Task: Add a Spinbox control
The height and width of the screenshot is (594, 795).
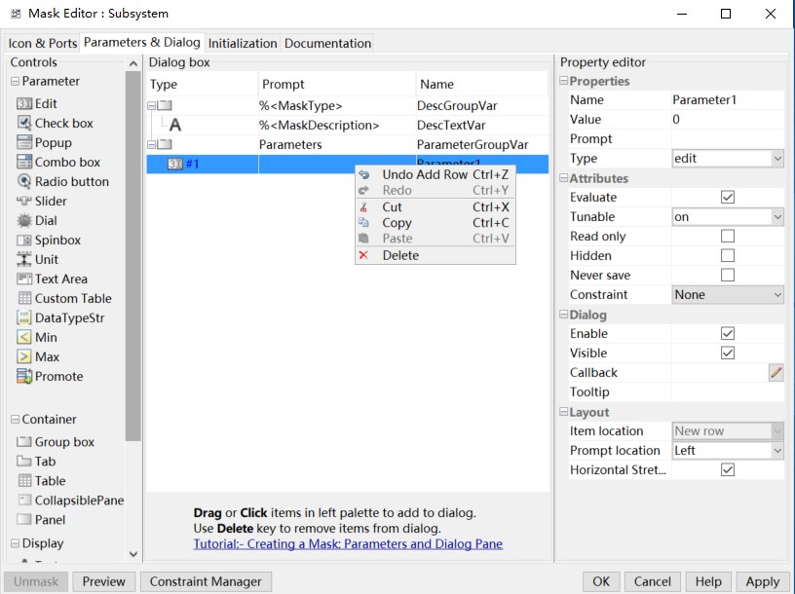Action: 49,240
